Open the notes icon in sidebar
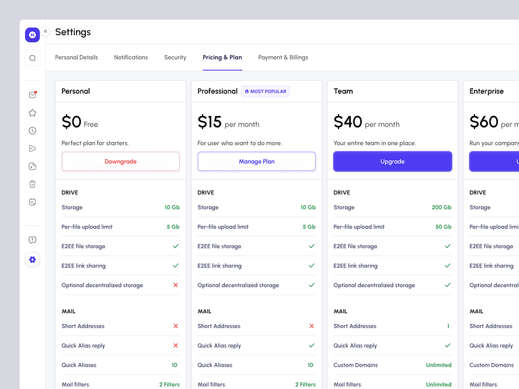Image resolution: width=519 pixels, height=389 pixels. pos(32,202)
